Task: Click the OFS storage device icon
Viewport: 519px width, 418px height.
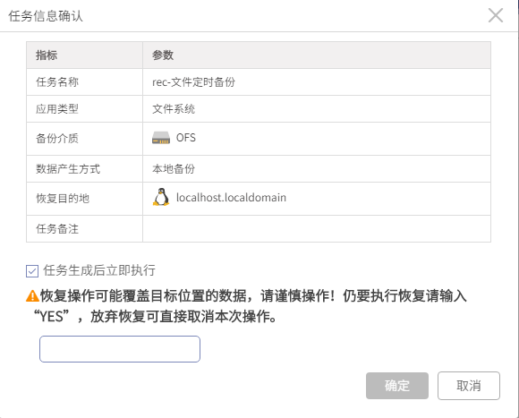Action: 161,138
